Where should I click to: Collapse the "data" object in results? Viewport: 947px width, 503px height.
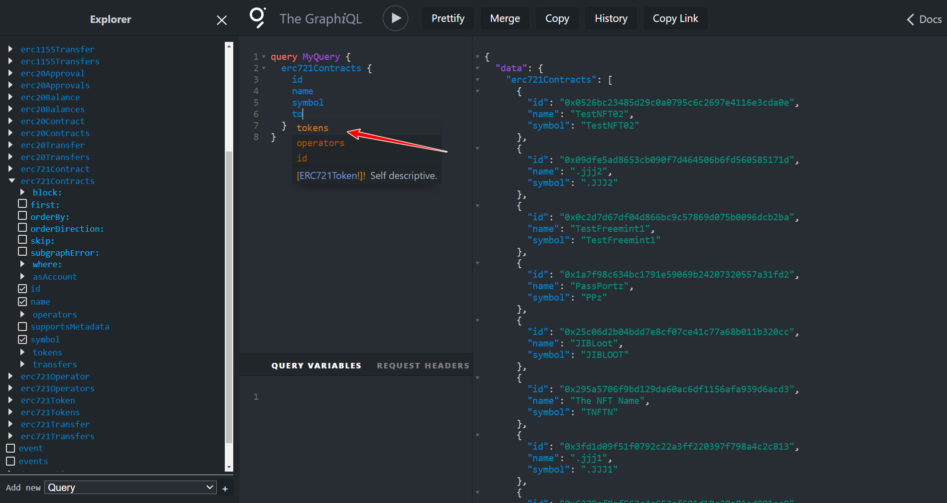click(477, 68)
